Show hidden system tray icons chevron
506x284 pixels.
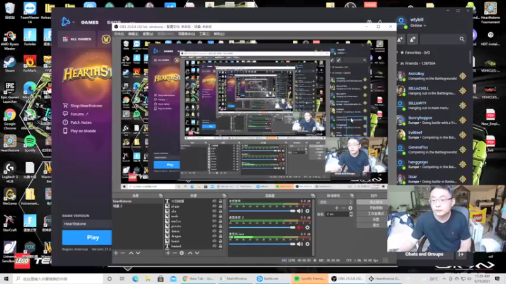(444, 278)
